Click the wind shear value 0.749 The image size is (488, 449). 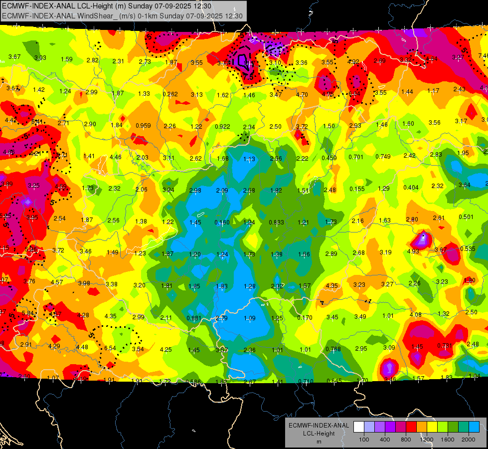(383, 157)
